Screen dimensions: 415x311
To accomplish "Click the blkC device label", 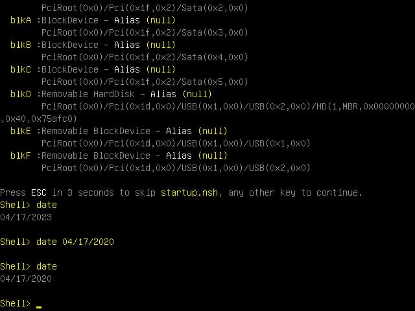I will [21, 69].
